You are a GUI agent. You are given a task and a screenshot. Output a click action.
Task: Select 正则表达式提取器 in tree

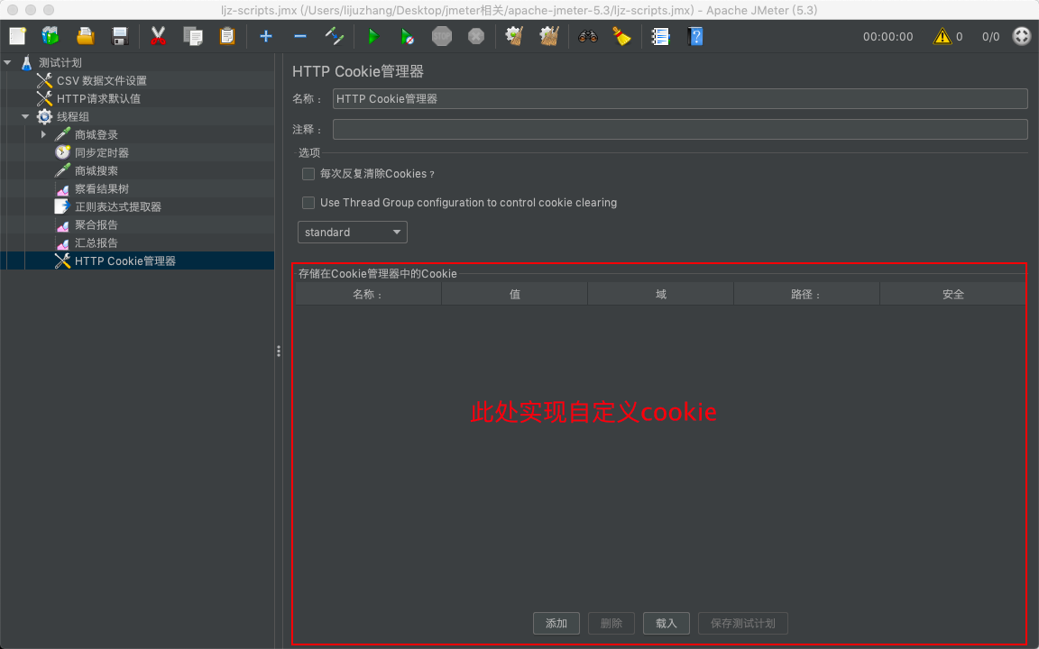tap(118, 206)
